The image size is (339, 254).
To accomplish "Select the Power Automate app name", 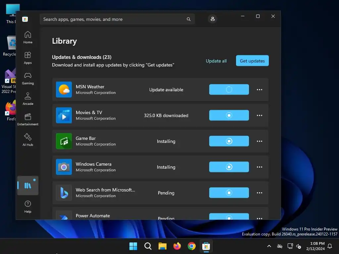I will (93, 216).
